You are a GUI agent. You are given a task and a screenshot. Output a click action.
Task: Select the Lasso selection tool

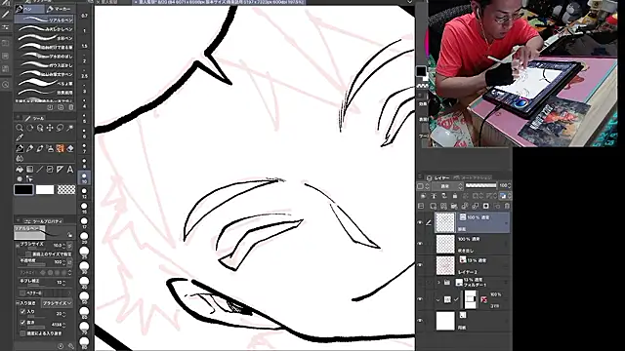tap(60, 128)
